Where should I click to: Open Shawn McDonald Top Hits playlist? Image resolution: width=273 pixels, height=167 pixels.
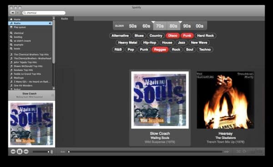(28, 66)
